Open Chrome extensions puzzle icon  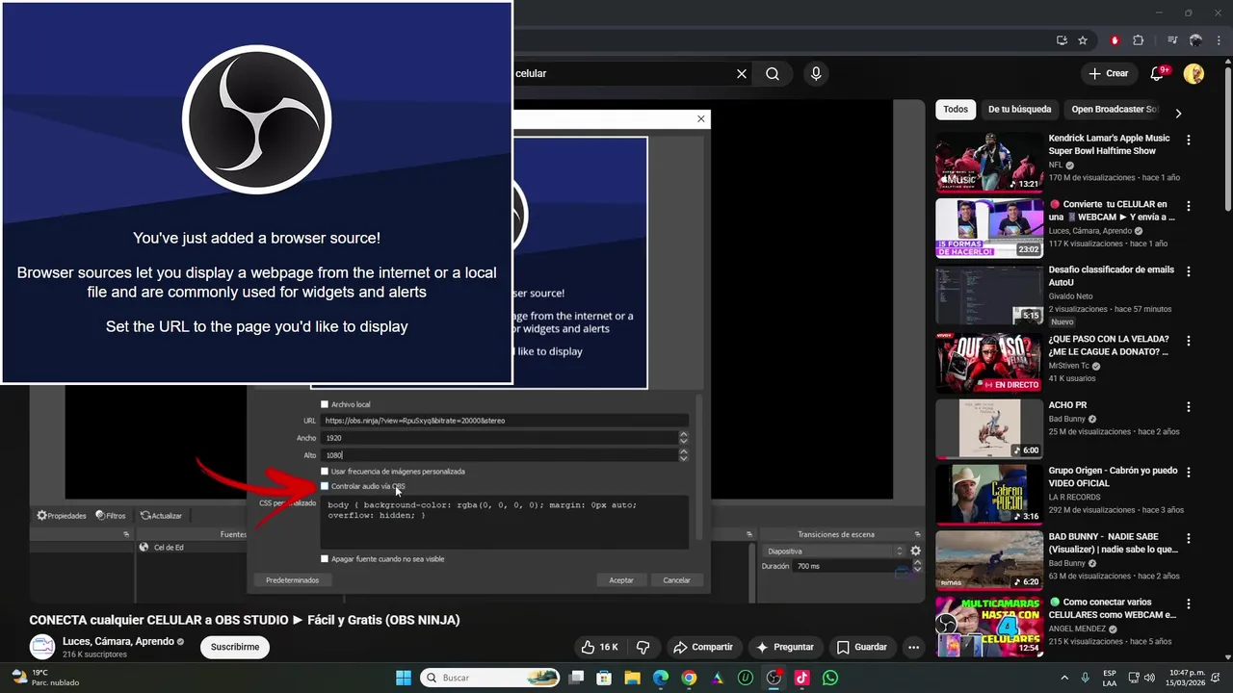1139,40
